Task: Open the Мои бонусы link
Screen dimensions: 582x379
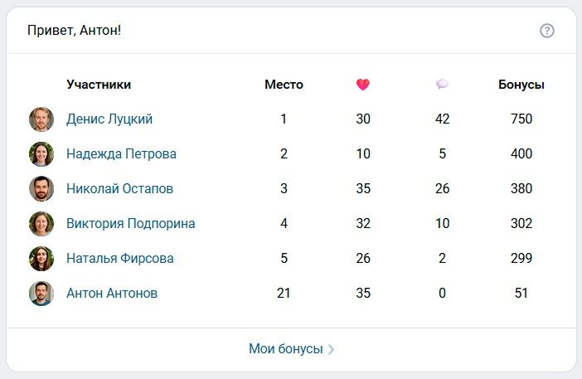Action: tap(285, 349)
